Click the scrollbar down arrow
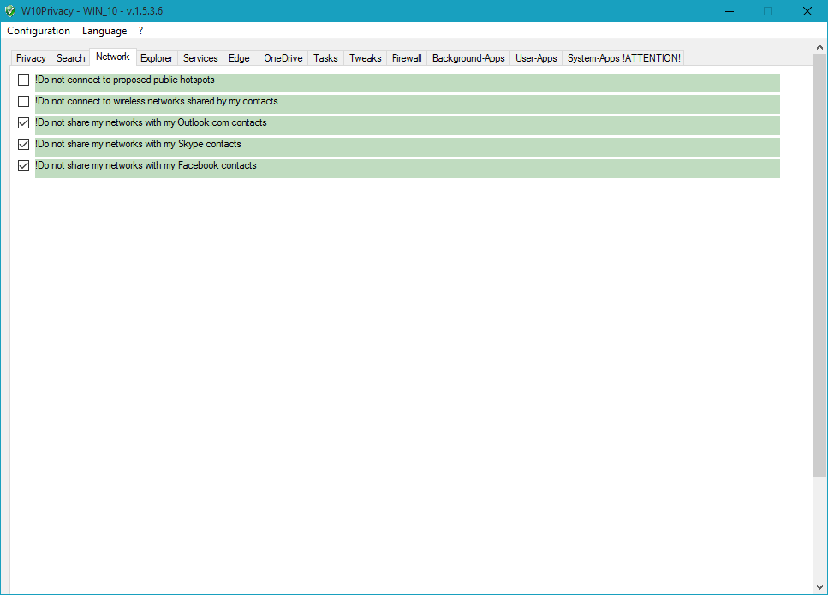The width and height of the screenshot is (828, 595). [x=819, y=586]
